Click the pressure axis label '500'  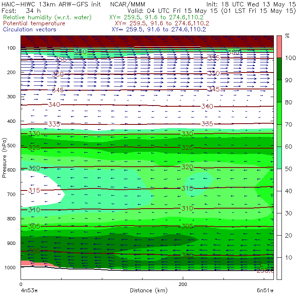(x=11, y=146)
